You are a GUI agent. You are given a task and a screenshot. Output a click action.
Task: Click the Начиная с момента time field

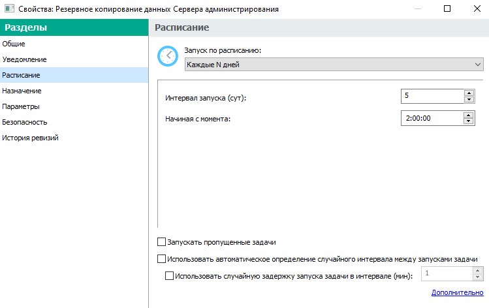coord(432,118)
